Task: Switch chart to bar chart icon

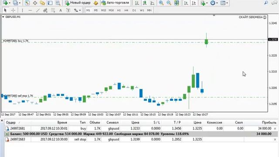Action: 137,3
